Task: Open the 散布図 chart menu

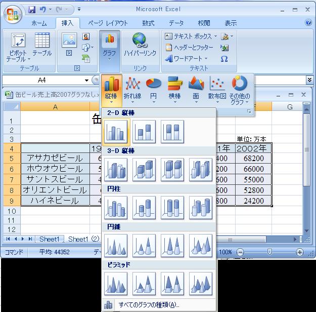Action: click(217, 90)
